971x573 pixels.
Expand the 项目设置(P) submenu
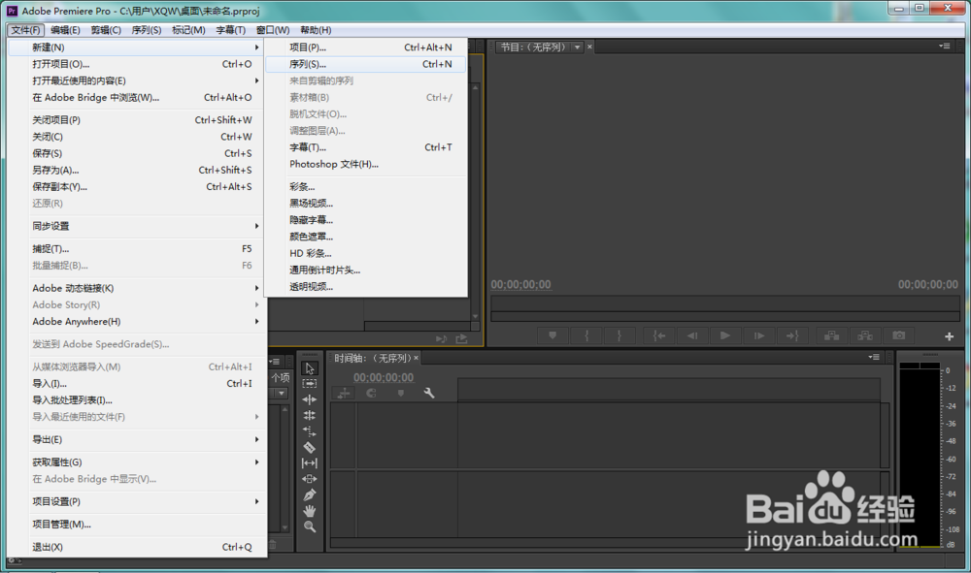136,501
